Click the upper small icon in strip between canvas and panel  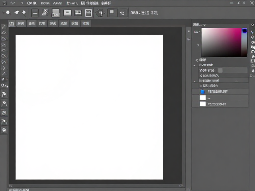coord(188,31)
